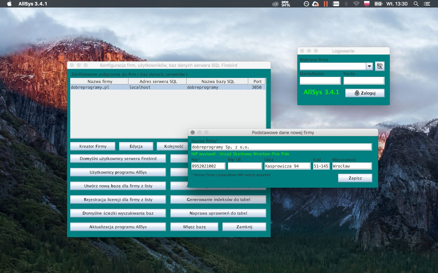The height and width of the screenshot is (273, 438).
Task: Click the Nazwa firmy column header
Action: coord(100,82)
